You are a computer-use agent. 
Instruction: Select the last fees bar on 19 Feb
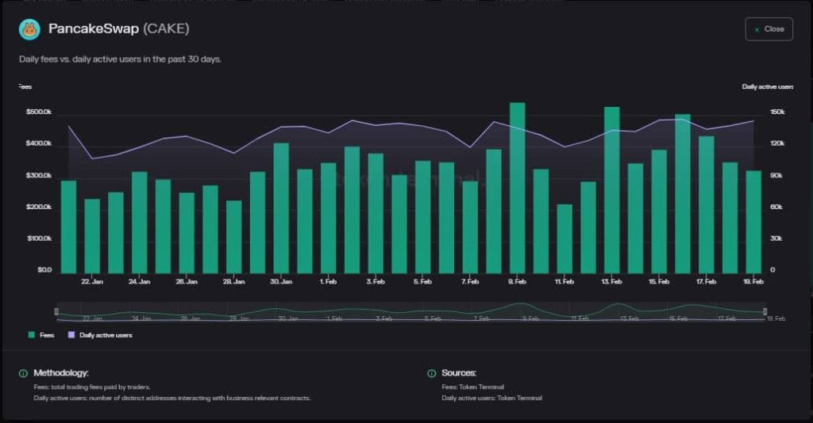pos(753,221)
